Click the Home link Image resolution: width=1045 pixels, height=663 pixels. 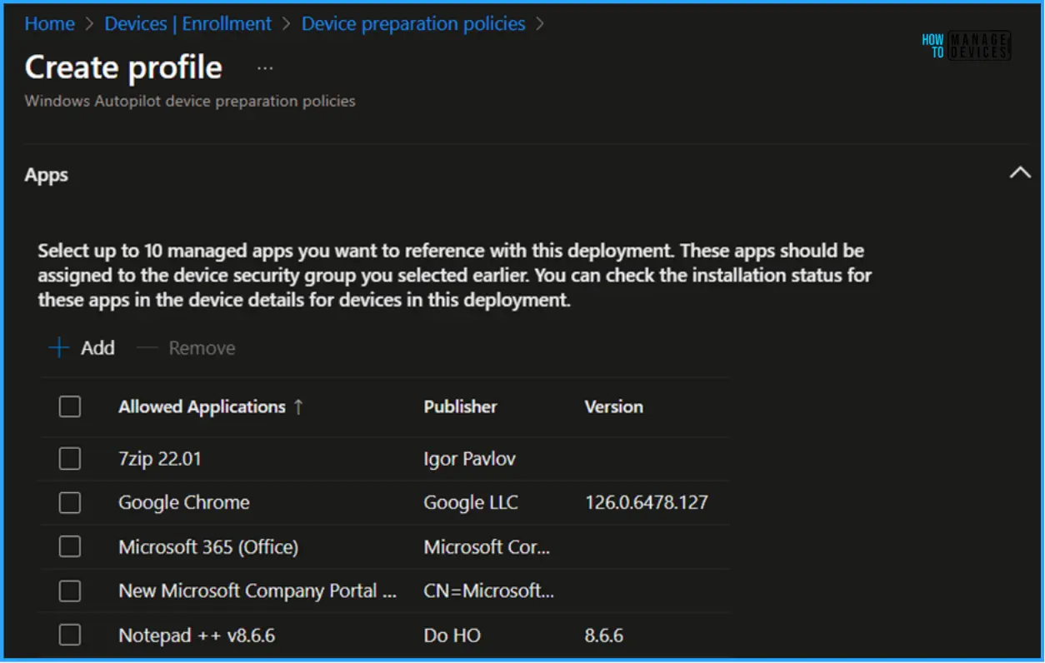point(49,23)
